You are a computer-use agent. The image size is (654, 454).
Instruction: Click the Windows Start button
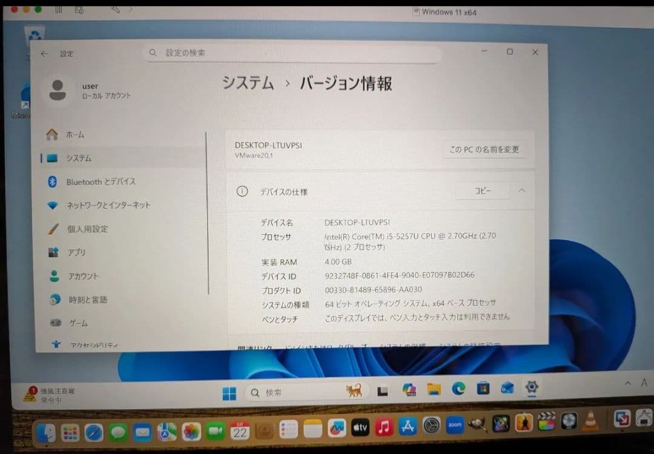point(228,392)
